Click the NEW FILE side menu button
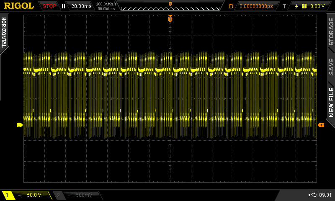This screenshot has width=335, height=201. coord(331,102)
